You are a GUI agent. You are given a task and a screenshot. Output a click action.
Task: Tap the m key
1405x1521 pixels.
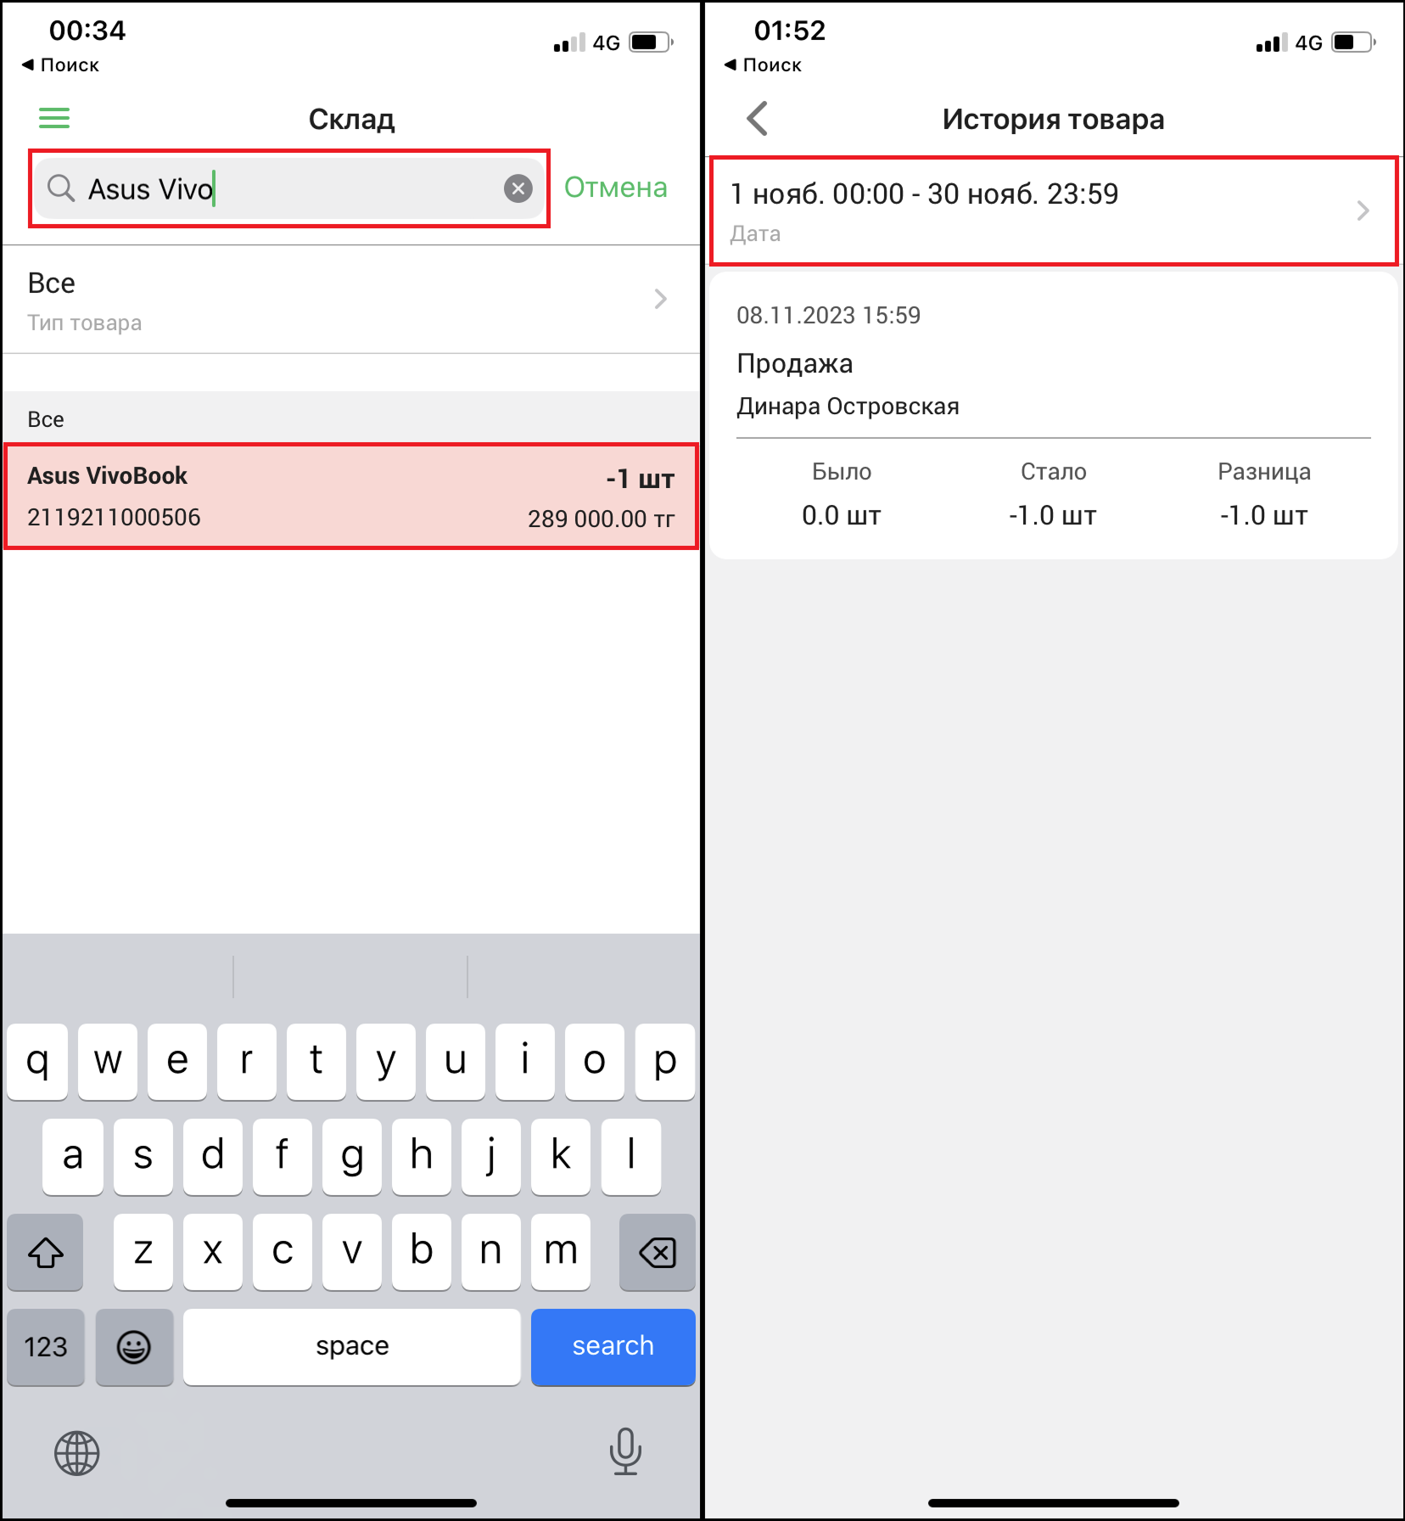click(x=560, y=1252)
